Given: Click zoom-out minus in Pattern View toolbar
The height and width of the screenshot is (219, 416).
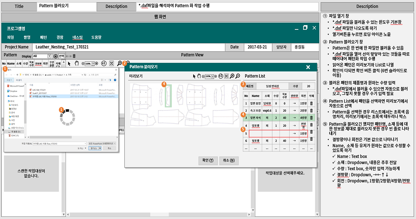Looking at the screenshot, I should pyautogui.click(x=83, y=64).
